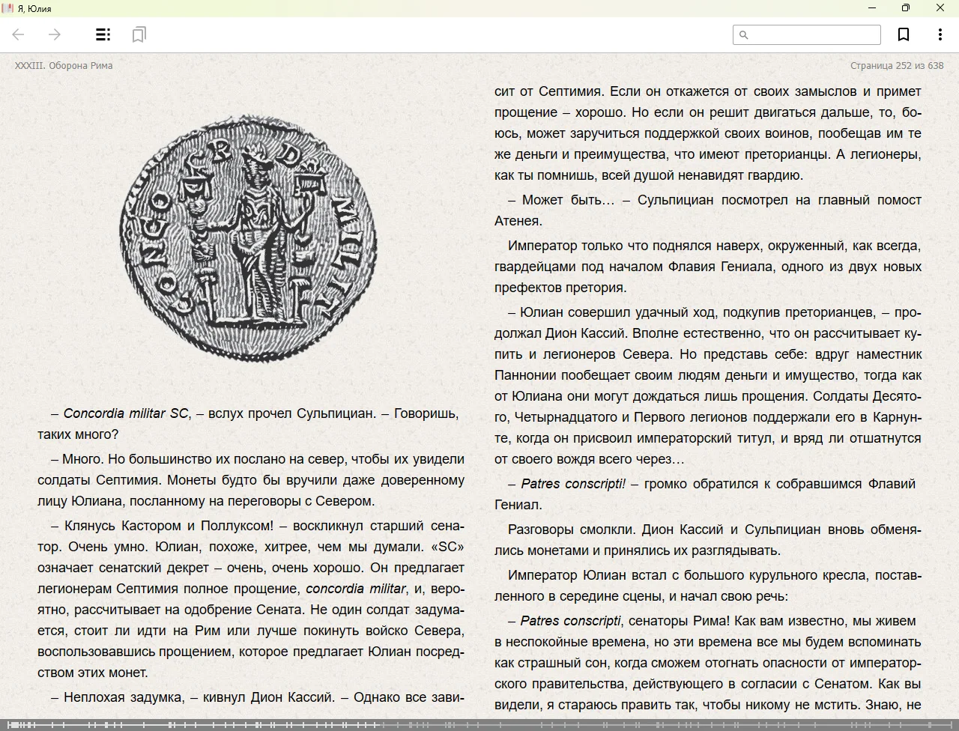Click the Roman coin illustration
The width and height of the screenshot is (959, 731).
pyautogui.click(x=249, y=238)
